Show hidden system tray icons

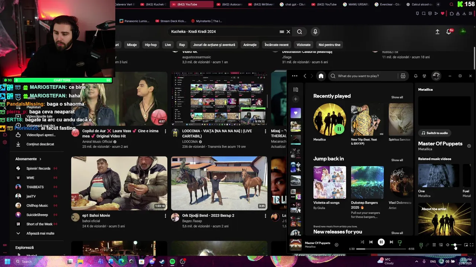(x=416, y=261)
